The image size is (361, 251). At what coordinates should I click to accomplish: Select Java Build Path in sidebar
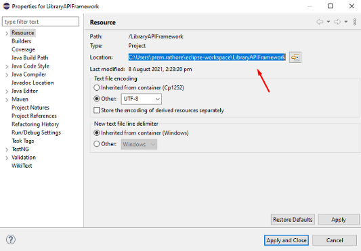click(30, 58)
